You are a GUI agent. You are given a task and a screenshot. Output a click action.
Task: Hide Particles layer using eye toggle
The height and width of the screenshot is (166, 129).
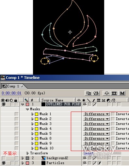pyautogui.click(x=4, y=163)
